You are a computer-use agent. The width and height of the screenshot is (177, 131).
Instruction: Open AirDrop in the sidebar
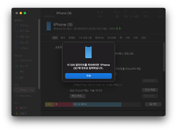22,25
